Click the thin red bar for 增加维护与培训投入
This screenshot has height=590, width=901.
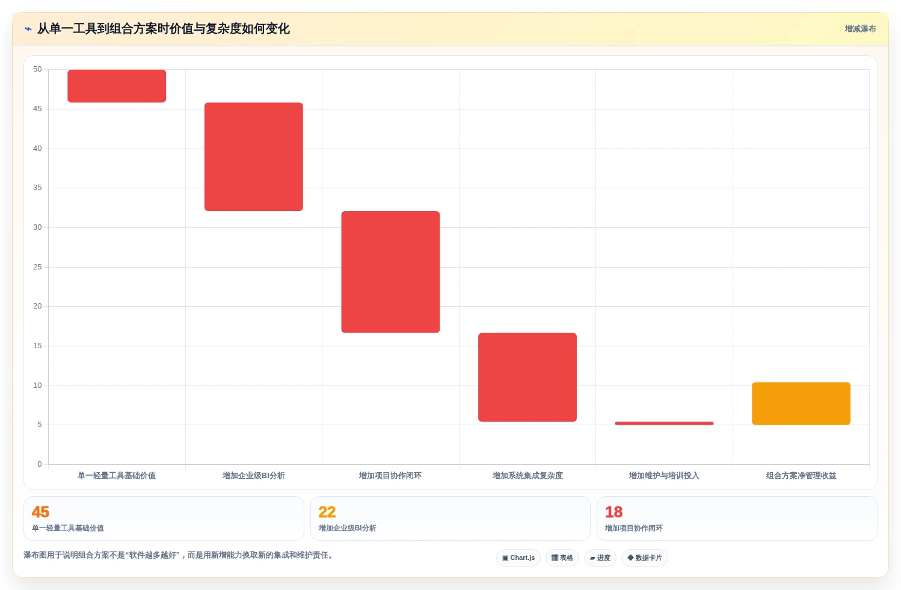[x=664, y=423]
